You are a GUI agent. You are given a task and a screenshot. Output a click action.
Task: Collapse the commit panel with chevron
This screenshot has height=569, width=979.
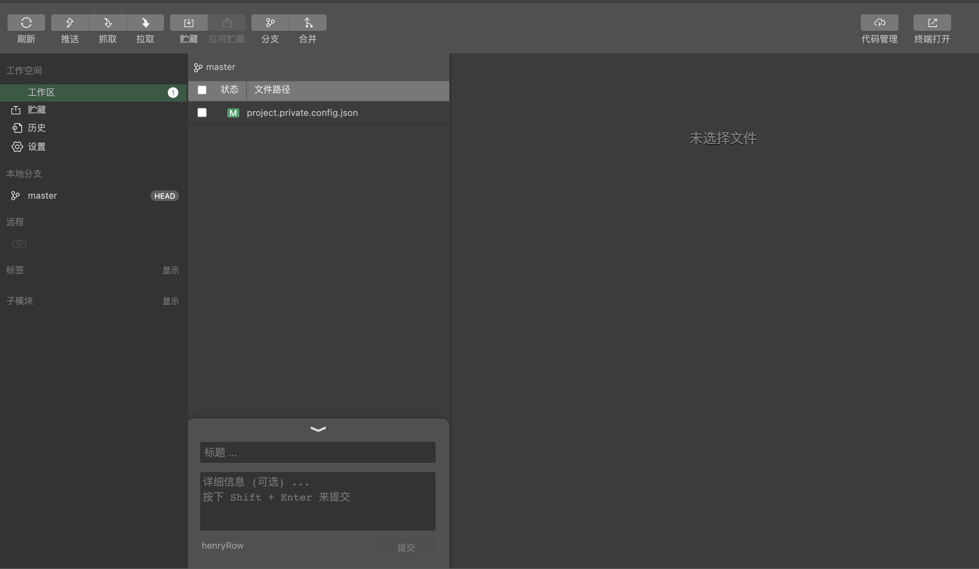pos(318,429)
